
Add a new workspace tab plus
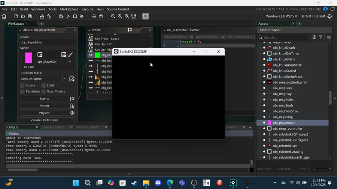(42, 24)
